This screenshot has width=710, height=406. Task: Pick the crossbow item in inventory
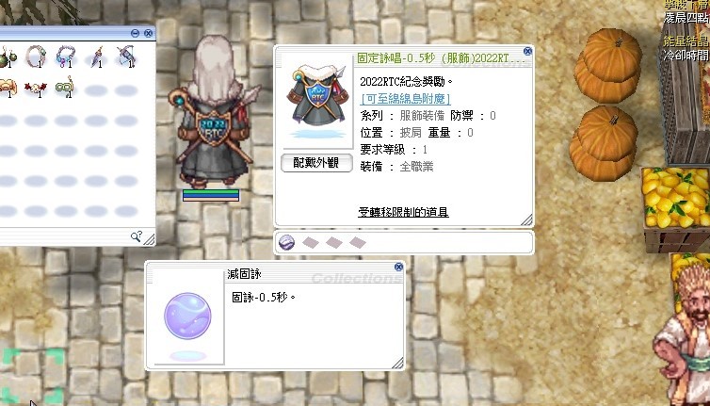point(126,57)
